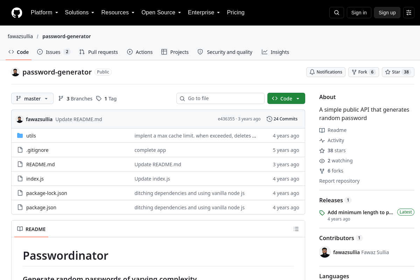Click the history clock icon by 24 Commits
Screen dimensions: 420x280
click(x=269, y=119)
